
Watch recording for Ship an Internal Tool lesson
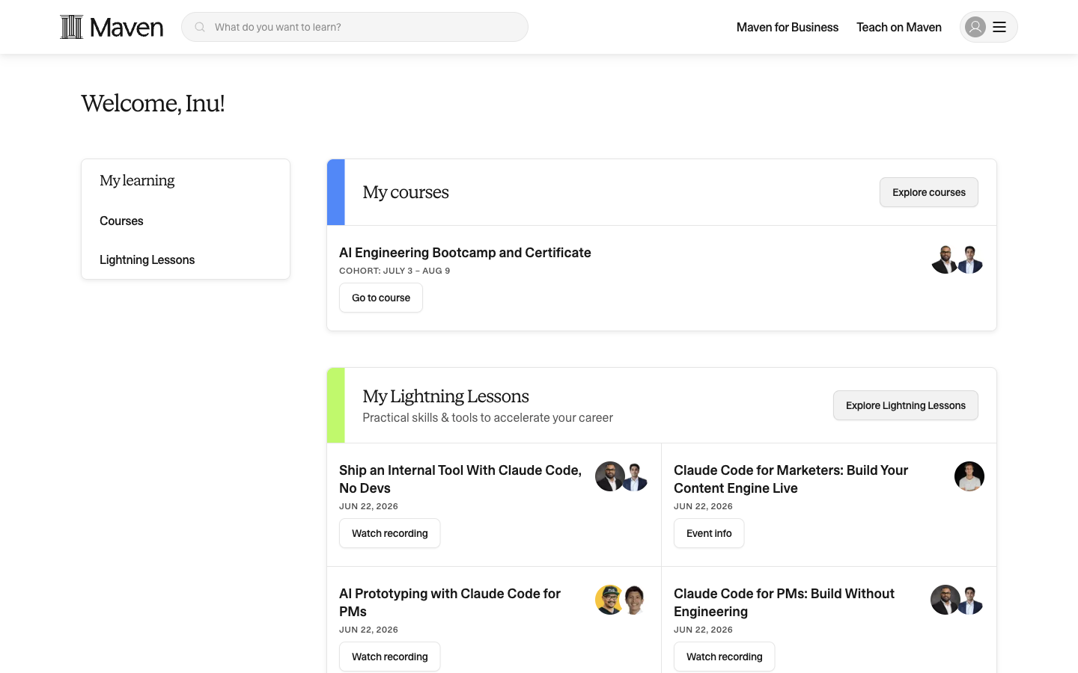(x=390, y=533)
